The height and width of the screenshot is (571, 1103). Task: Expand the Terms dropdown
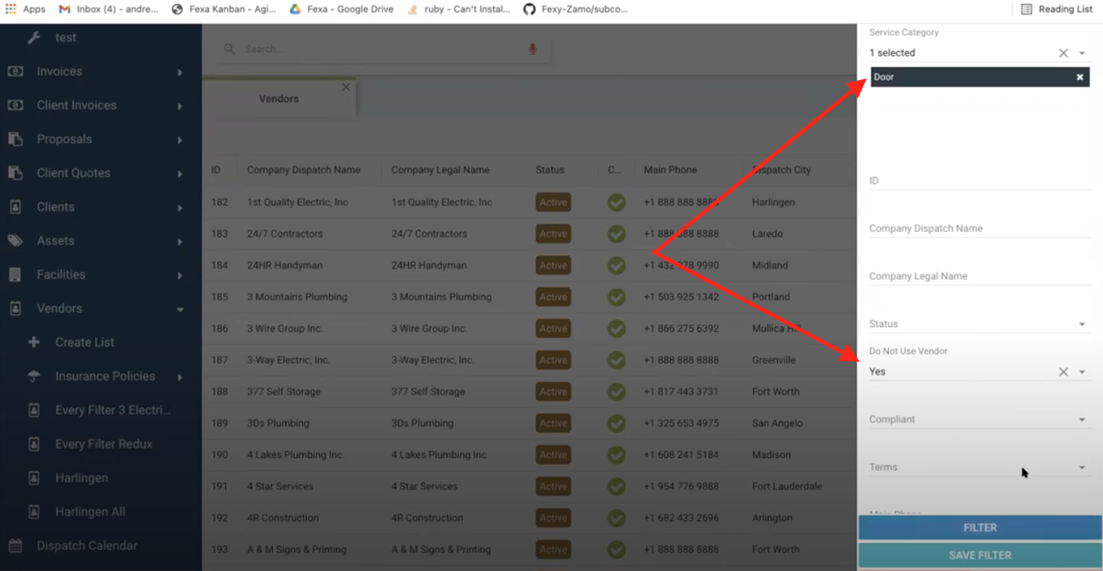pyautogui.click(x=1082, y=467)
